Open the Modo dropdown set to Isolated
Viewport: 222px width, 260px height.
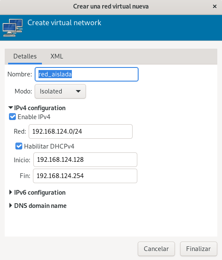tap(60, 91)
